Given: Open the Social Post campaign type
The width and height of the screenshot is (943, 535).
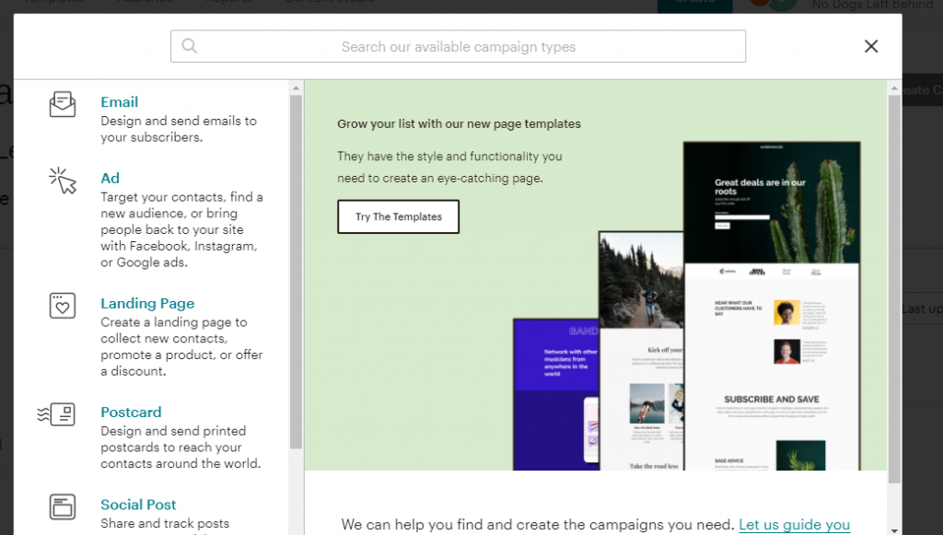Looking at the screenshot, I should pyautogui.click(x=138, y=505).
